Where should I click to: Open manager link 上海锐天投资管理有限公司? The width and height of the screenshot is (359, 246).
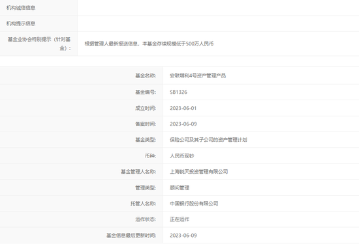(198, 172)
